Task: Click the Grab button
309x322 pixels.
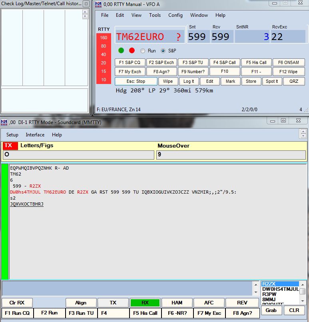Action: tap(271, 310)
